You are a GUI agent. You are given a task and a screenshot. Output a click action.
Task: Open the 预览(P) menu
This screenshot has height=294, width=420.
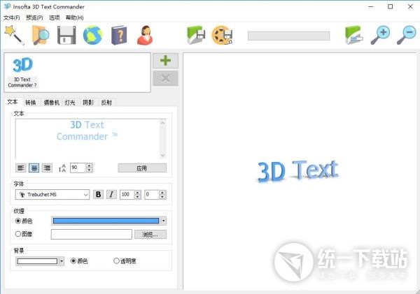pos(34,17)
